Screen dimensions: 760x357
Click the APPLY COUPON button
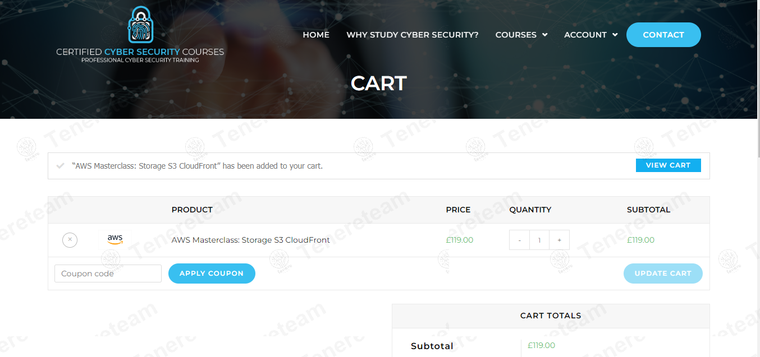point(212,273)
